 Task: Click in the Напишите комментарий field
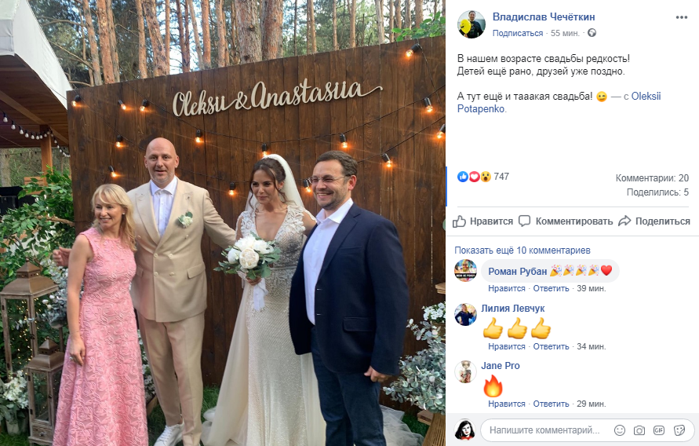[x=544, y=430]
